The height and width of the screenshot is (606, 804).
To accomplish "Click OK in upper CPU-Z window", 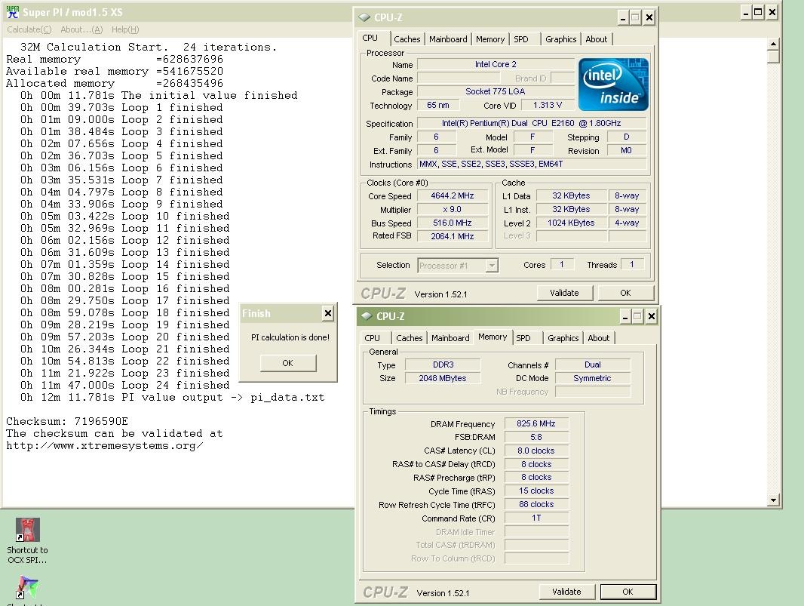I will [x=625, y=293].
